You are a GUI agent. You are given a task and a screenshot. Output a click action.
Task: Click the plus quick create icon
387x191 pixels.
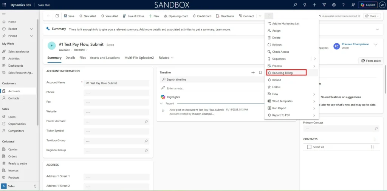[314, 5]
